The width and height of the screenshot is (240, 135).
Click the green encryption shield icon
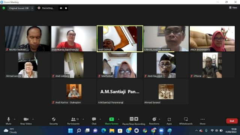pyautogui.click(x=4, y=8)
